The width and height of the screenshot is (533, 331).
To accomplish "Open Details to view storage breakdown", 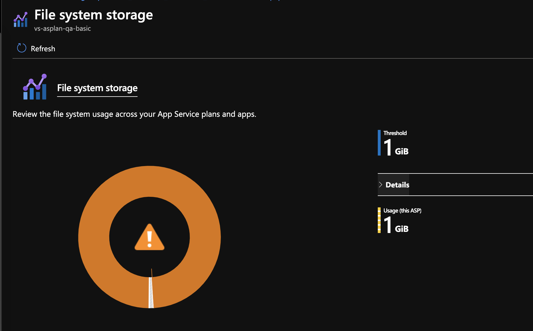I will tap(397, 185).
